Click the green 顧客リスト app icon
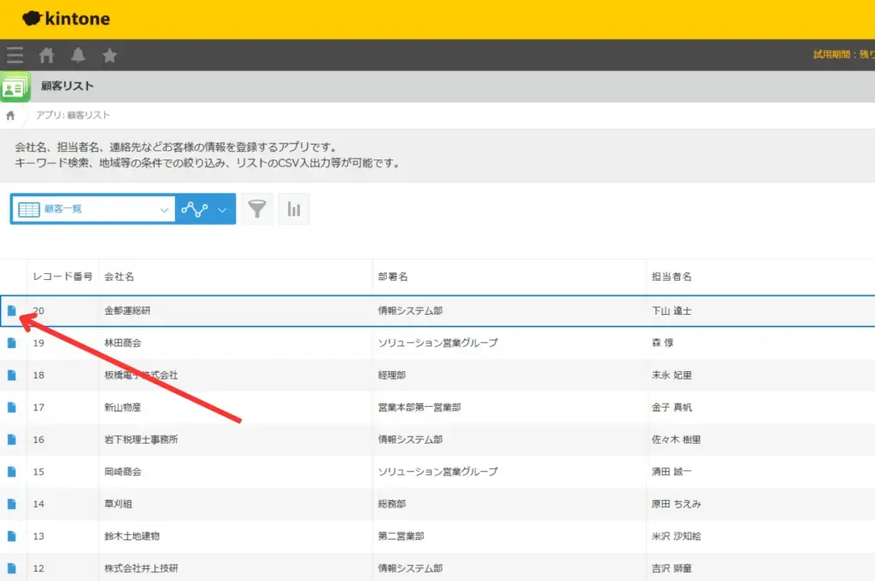The width and height of the screenshot is (875, 581). pos(15,85)
